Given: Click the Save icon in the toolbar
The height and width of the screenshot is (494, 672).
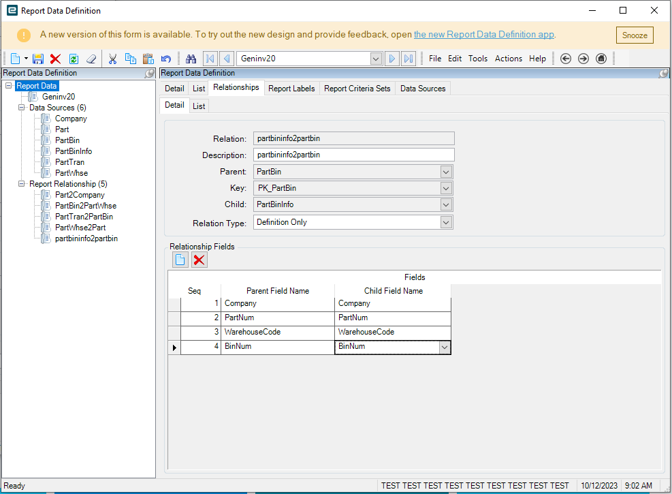Looking at the screenshot, I should 38,59.
